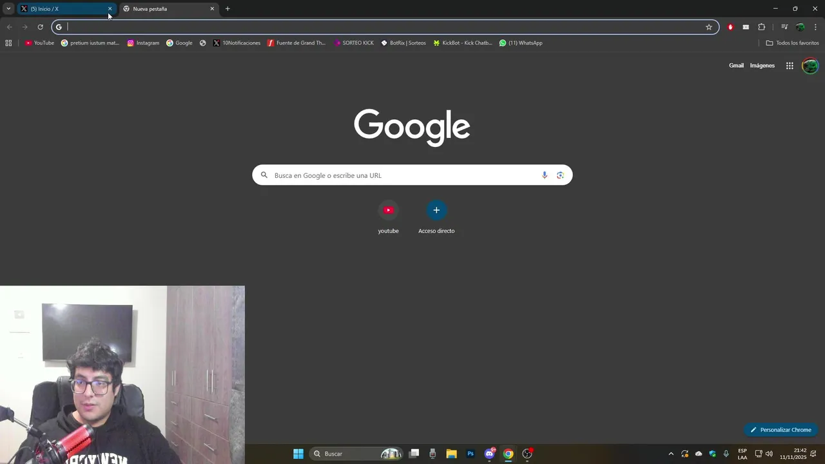Open the apps grid in bookmarks bar

pos(8,43)
